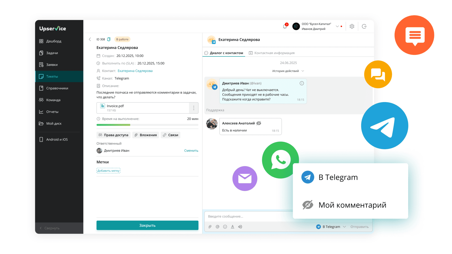Click the Отправить button
The height and width of the screenshot is (254, 452).
(x=359, y=227)
